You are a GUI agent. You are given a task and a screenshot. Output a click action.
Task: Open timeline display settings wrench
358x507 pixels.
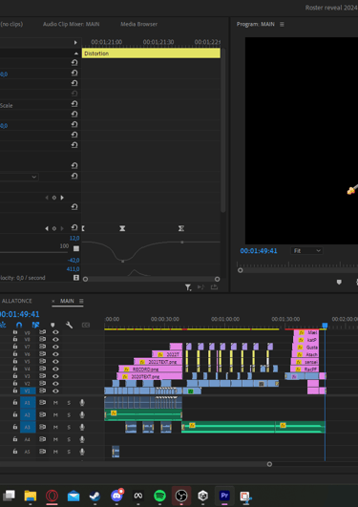[x=69, y=325]
